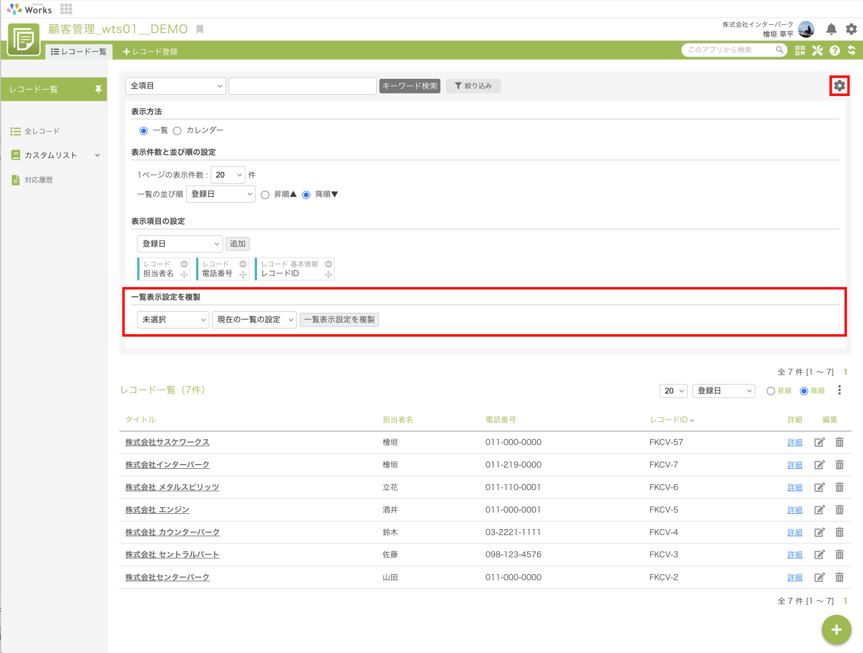Viewport: 863px width, 653px height.
Task: Open the help question mark icon
Action: [x=835, y=50]
